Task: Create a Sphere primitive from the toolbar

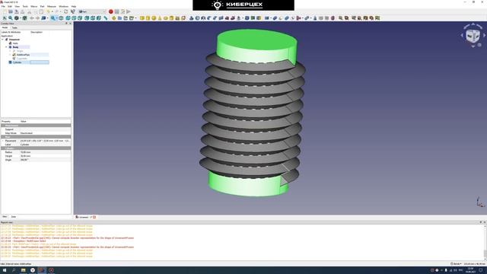Action: [154, 18]
